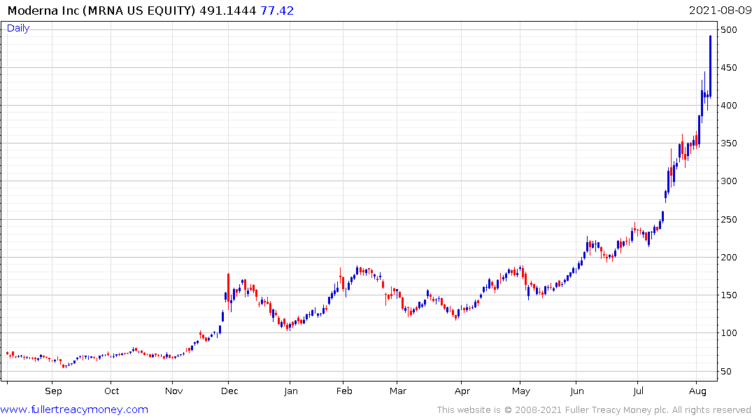Select the last price value 491.1444
The image size is (752, 420).
pyautogui.click(x=228, y=10)
